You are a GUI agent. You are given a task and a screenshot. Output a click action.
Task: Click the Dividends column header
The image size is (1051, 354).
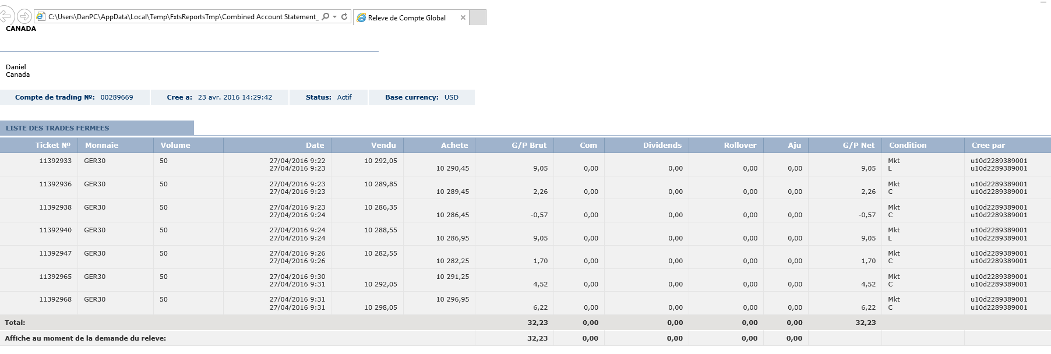click(662, 146)
